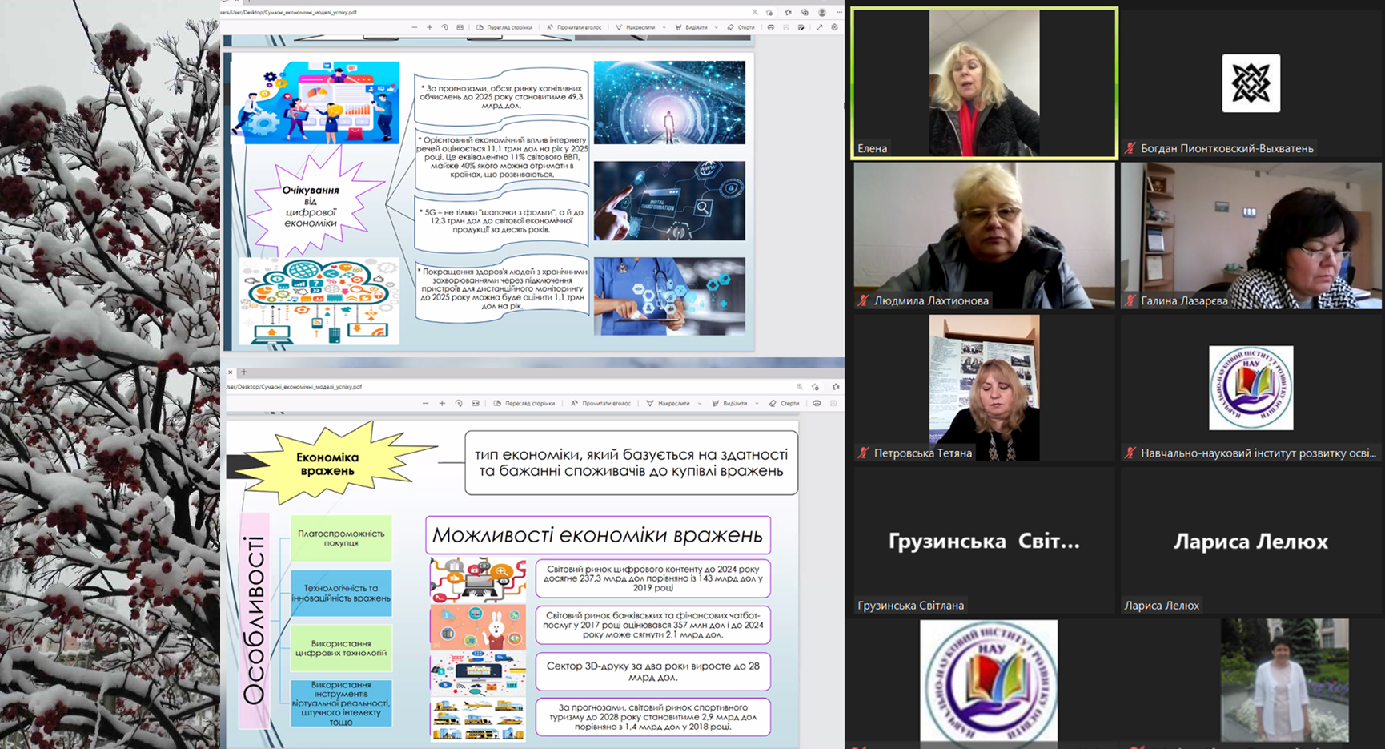Screen dimensions: 1385x749
Task: Rotate the PDF in the upper viewer toolbar
Action: coord(445,27)
